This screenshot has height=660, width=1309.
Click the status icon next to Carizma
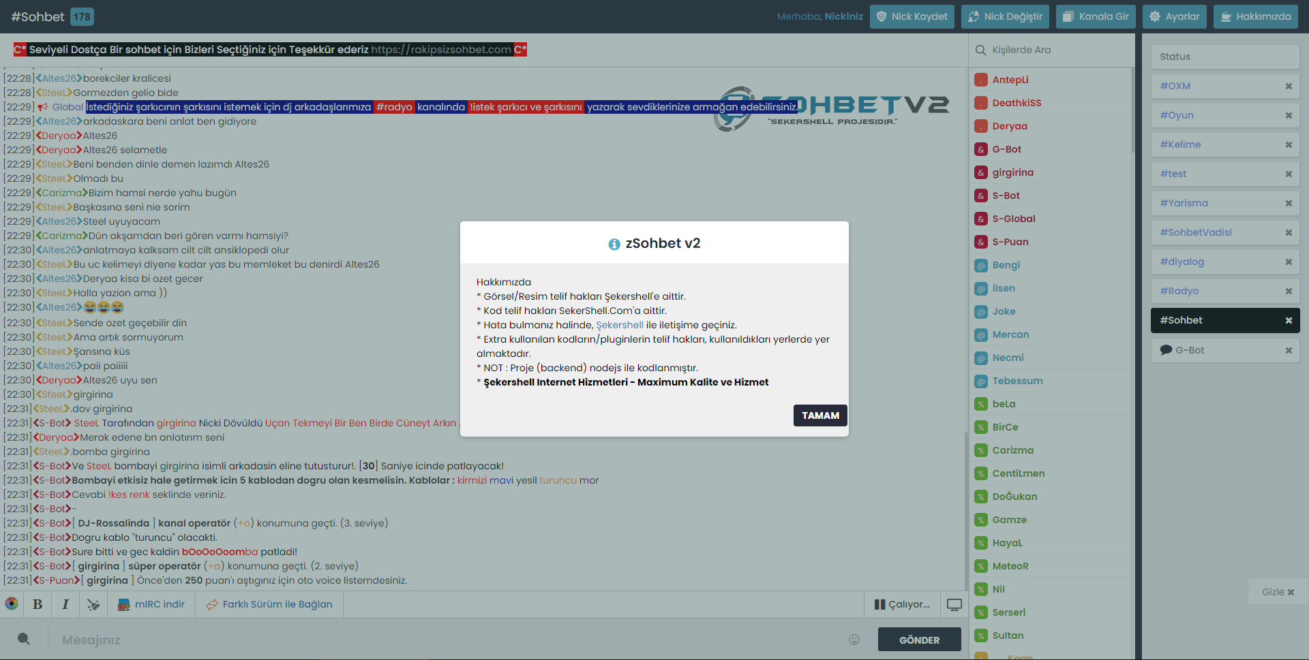pos(981,451)
